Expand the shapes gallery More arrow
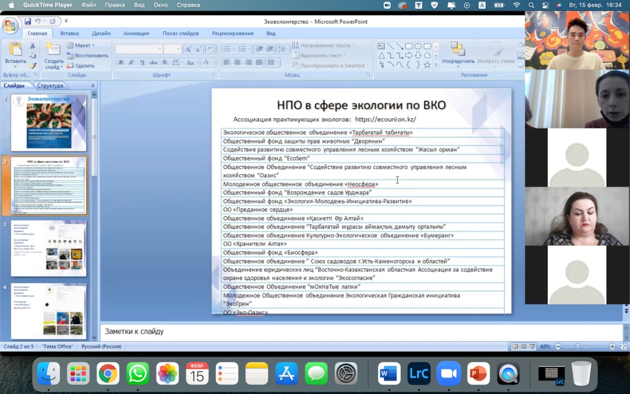The height and width of the screenshot is (394, 630). click(x=436, y=65)
